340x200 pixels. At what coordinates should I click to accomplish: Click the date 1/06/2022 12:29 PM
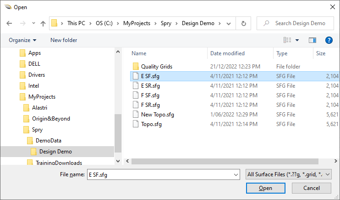point(234,115)
